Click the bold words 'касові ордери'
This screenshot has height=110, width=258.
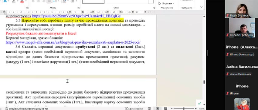click(x=18, y=52)
